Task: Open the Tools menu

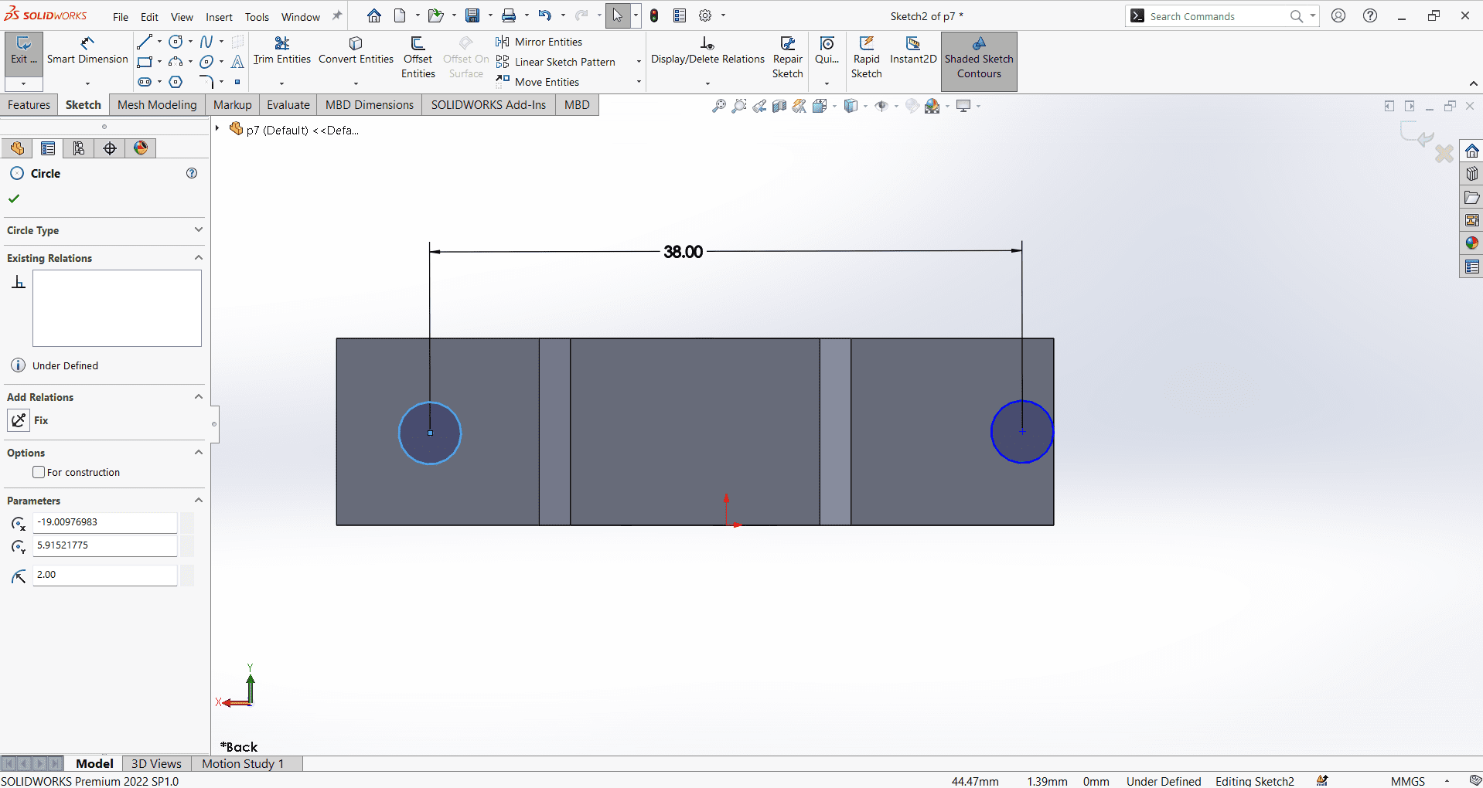Action: click(x=257, y=17)
